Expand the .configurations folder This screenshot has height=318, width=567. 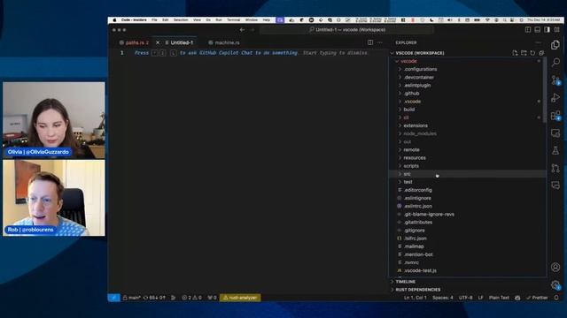pos(469,69)
